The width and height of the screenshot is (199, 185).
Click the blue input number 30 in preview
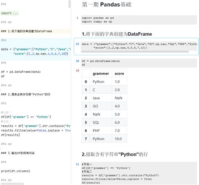pyautogui.click(x=77, y=61)
